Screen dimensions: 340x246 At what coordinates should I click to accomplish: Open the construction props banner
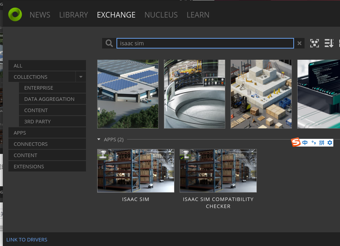[x=261, y=94]
